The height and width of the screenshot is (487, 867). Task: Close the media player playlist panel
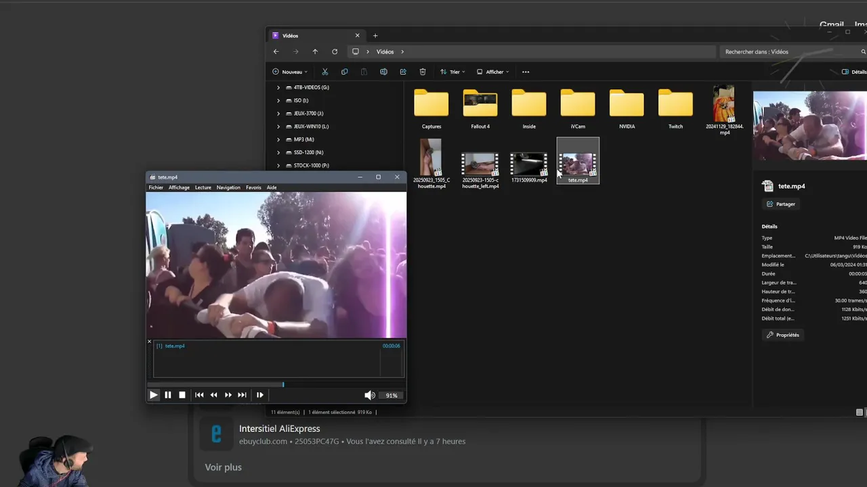coord(150,342)
